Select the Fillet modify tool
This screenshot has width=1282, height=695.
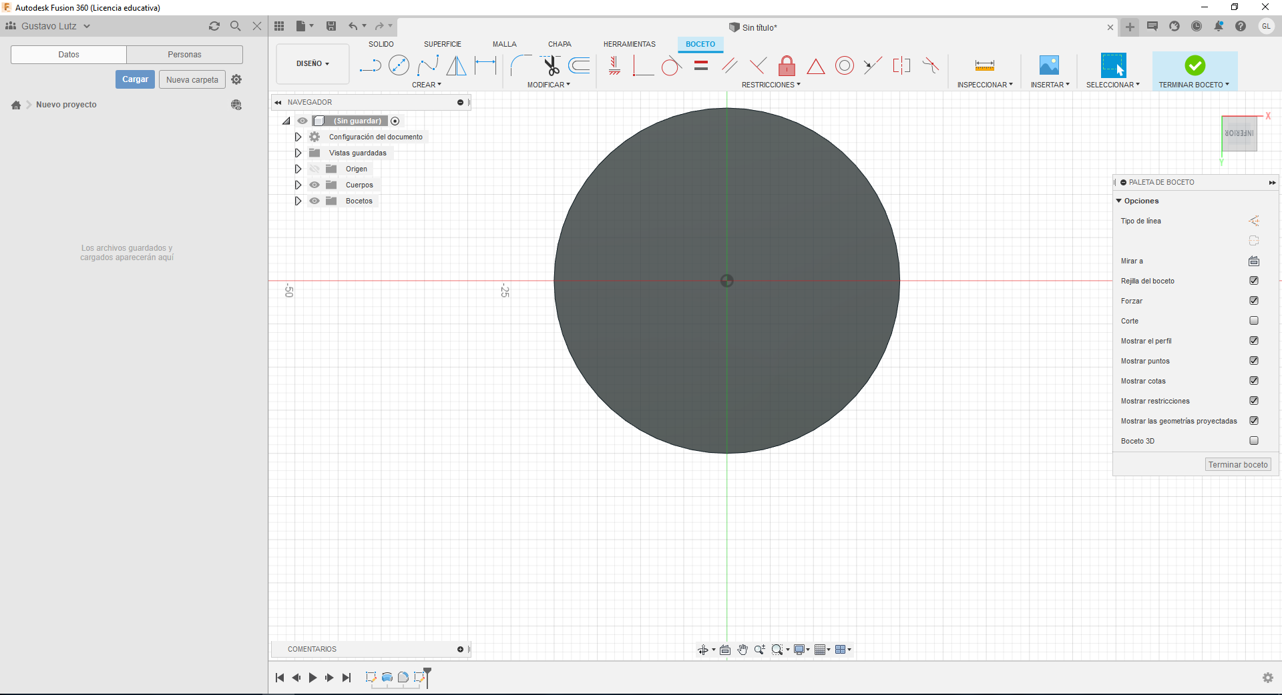[521, 65]
